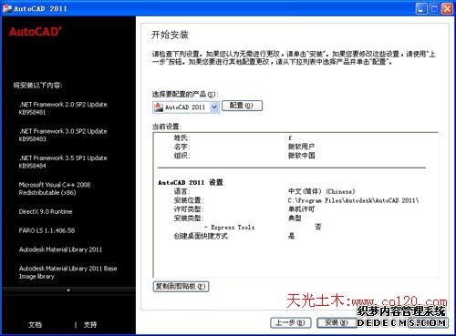
Task: Click install location path in settings box
Action: (353, 200)
